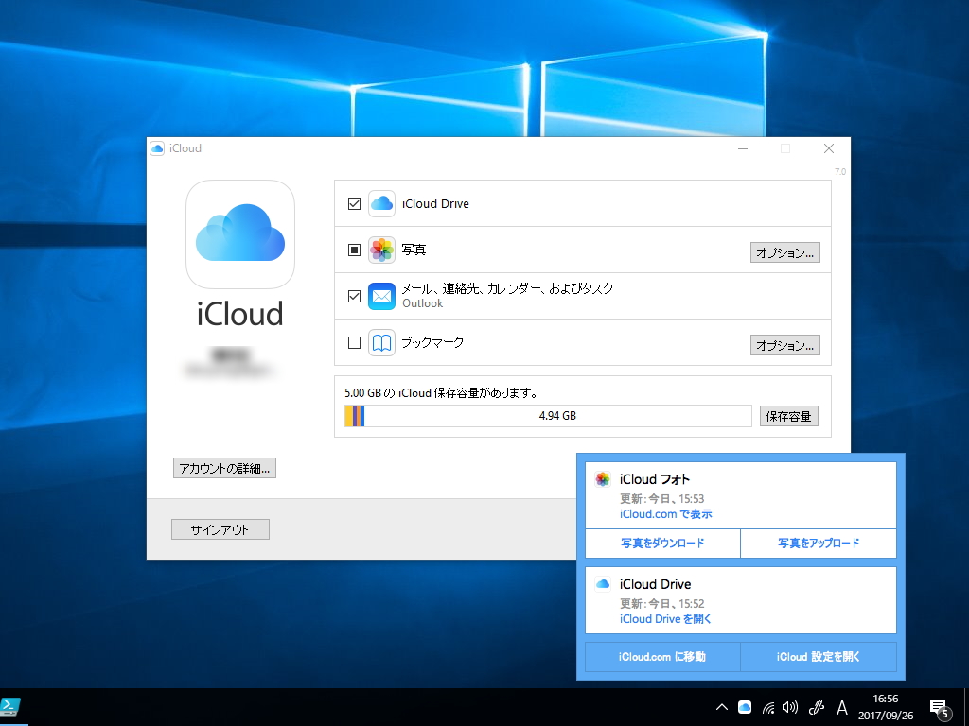
Task: Click the Outlook envelope icon
Action: point(380,296)
